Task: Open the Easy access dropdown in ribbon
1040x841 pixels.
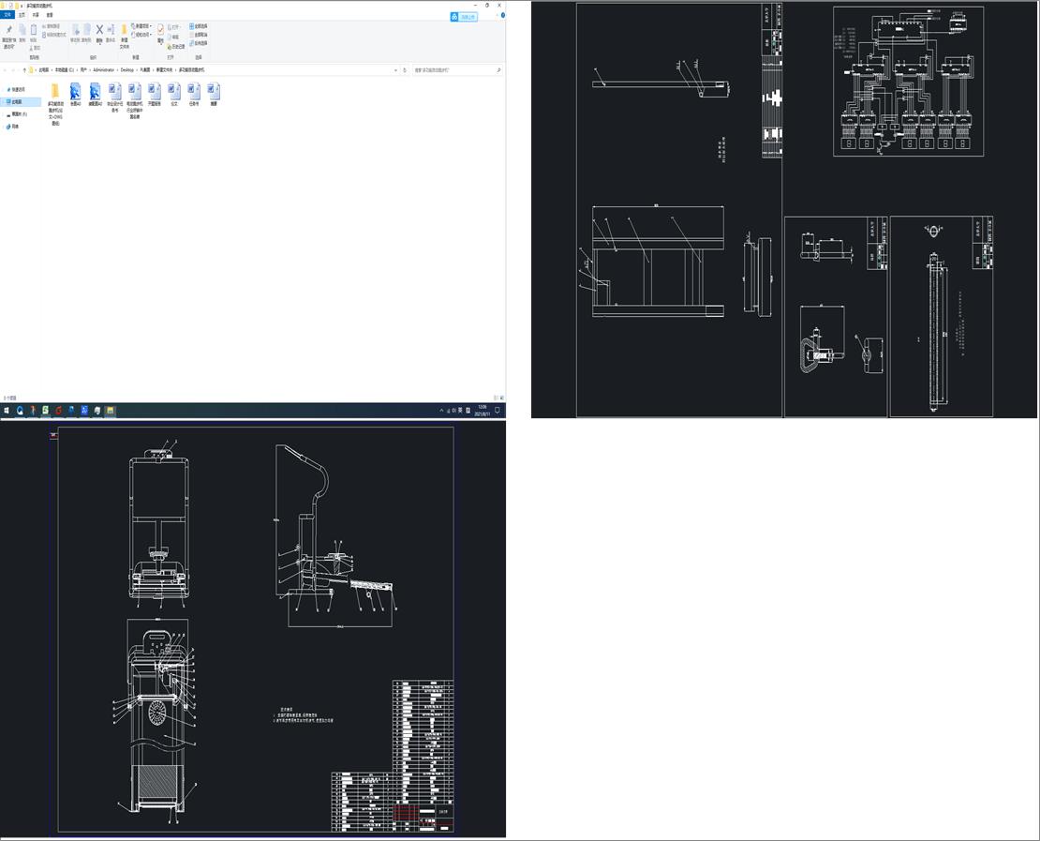Action: 141,35
